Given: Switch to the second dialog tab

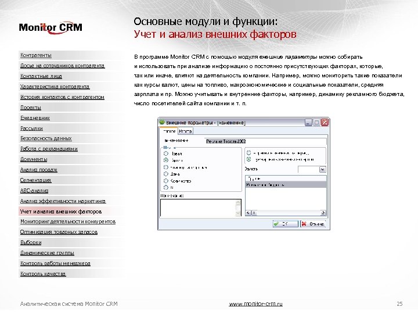Looking at the screenshot, I should pos(185,131).
